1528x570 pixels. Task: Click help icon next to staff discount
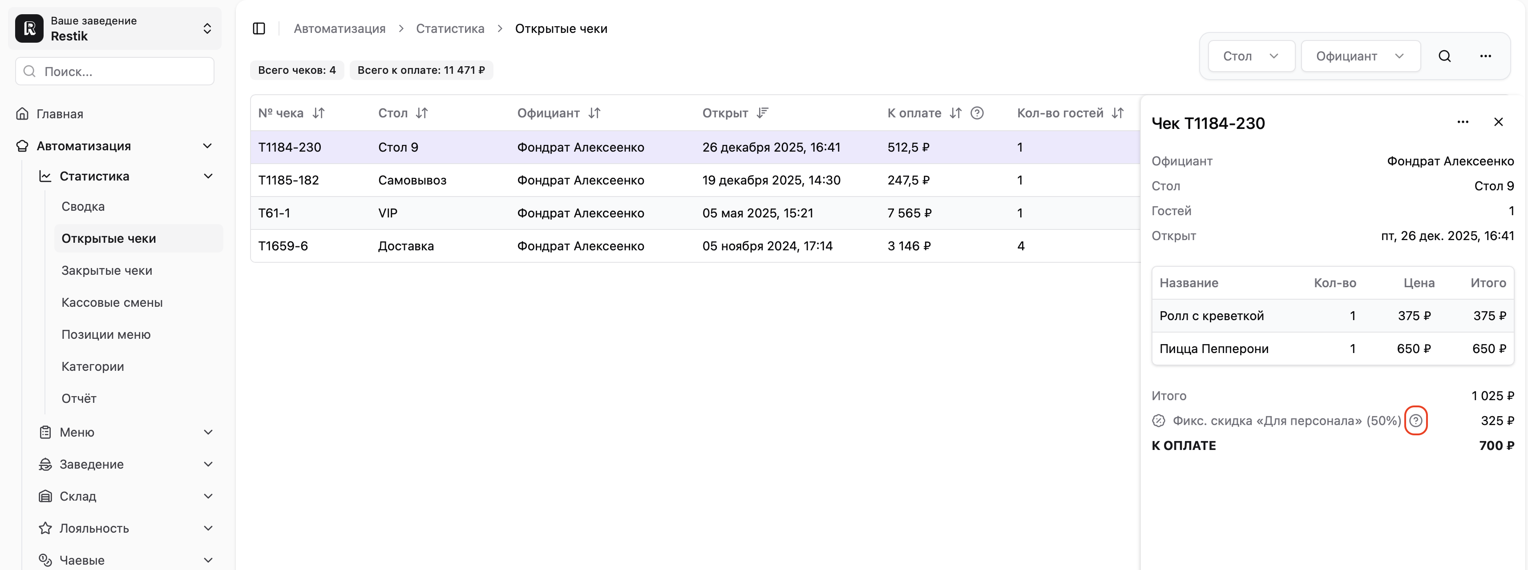pos(1415,421)
